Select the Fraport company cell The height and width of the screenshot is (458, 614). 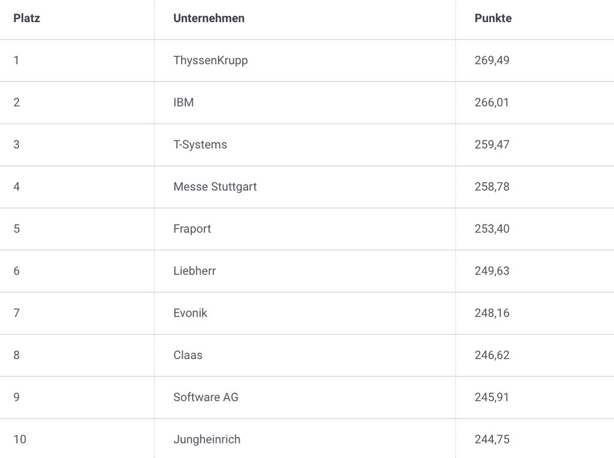click(x=192, y=228)
